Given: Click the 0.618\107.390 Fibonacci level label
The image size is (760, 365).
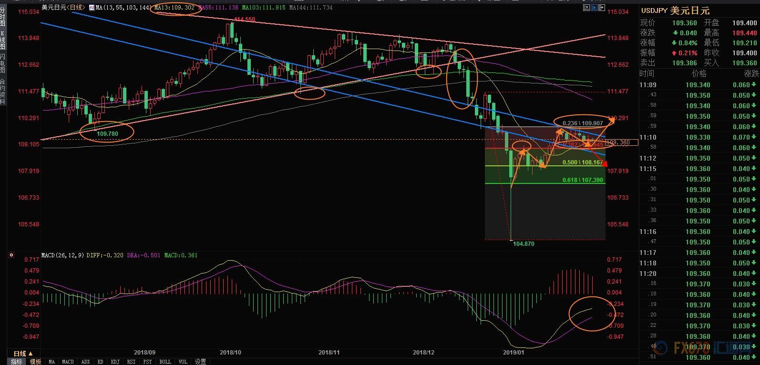Looking at the screenshot, I should 583,180.
